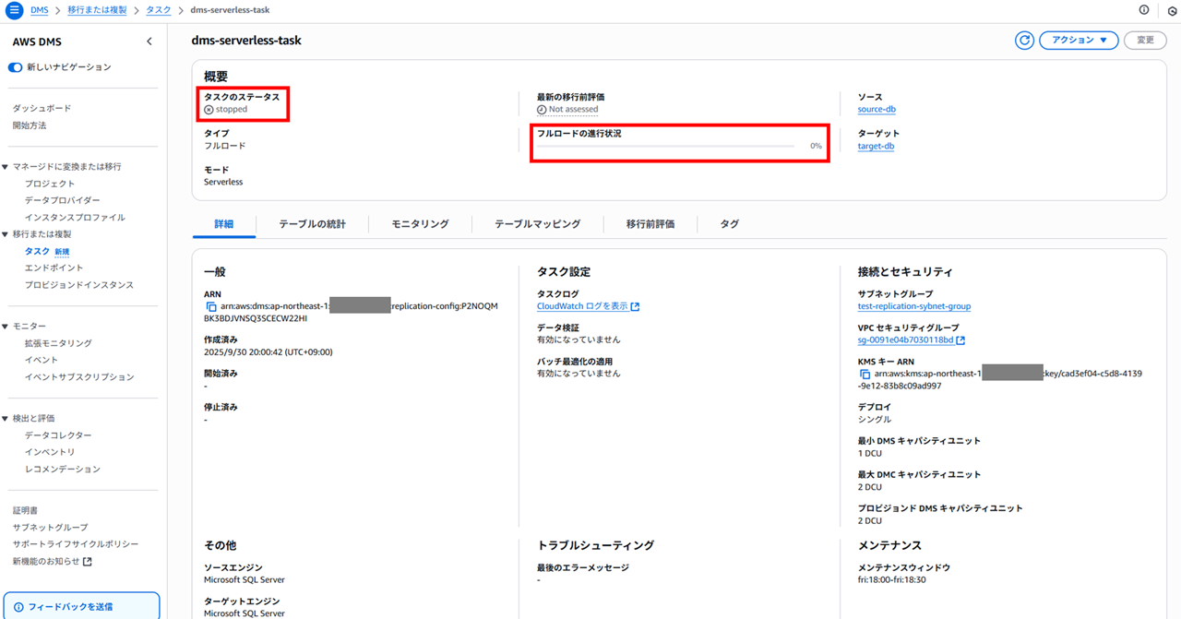Click the 新規 badge next to タスク
This screenshot has width=1181, height=619.
click(x=62, y=252)
